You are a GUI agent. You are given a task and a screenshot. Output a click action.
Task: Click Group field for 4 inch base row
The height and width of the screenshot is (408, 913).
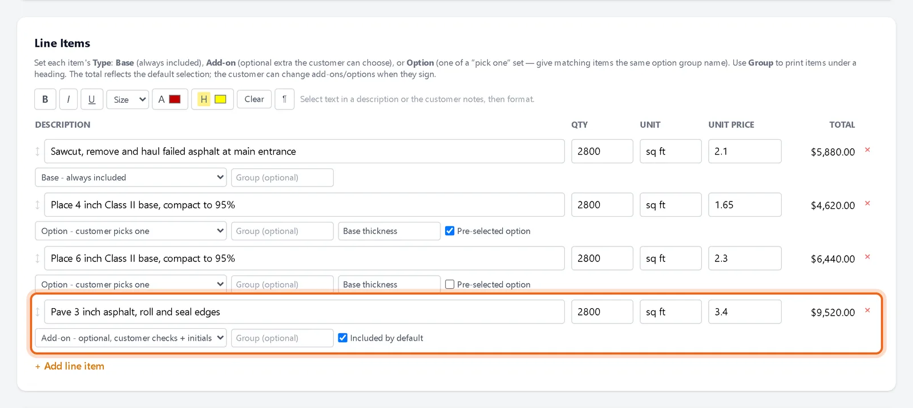click(282, 231)
